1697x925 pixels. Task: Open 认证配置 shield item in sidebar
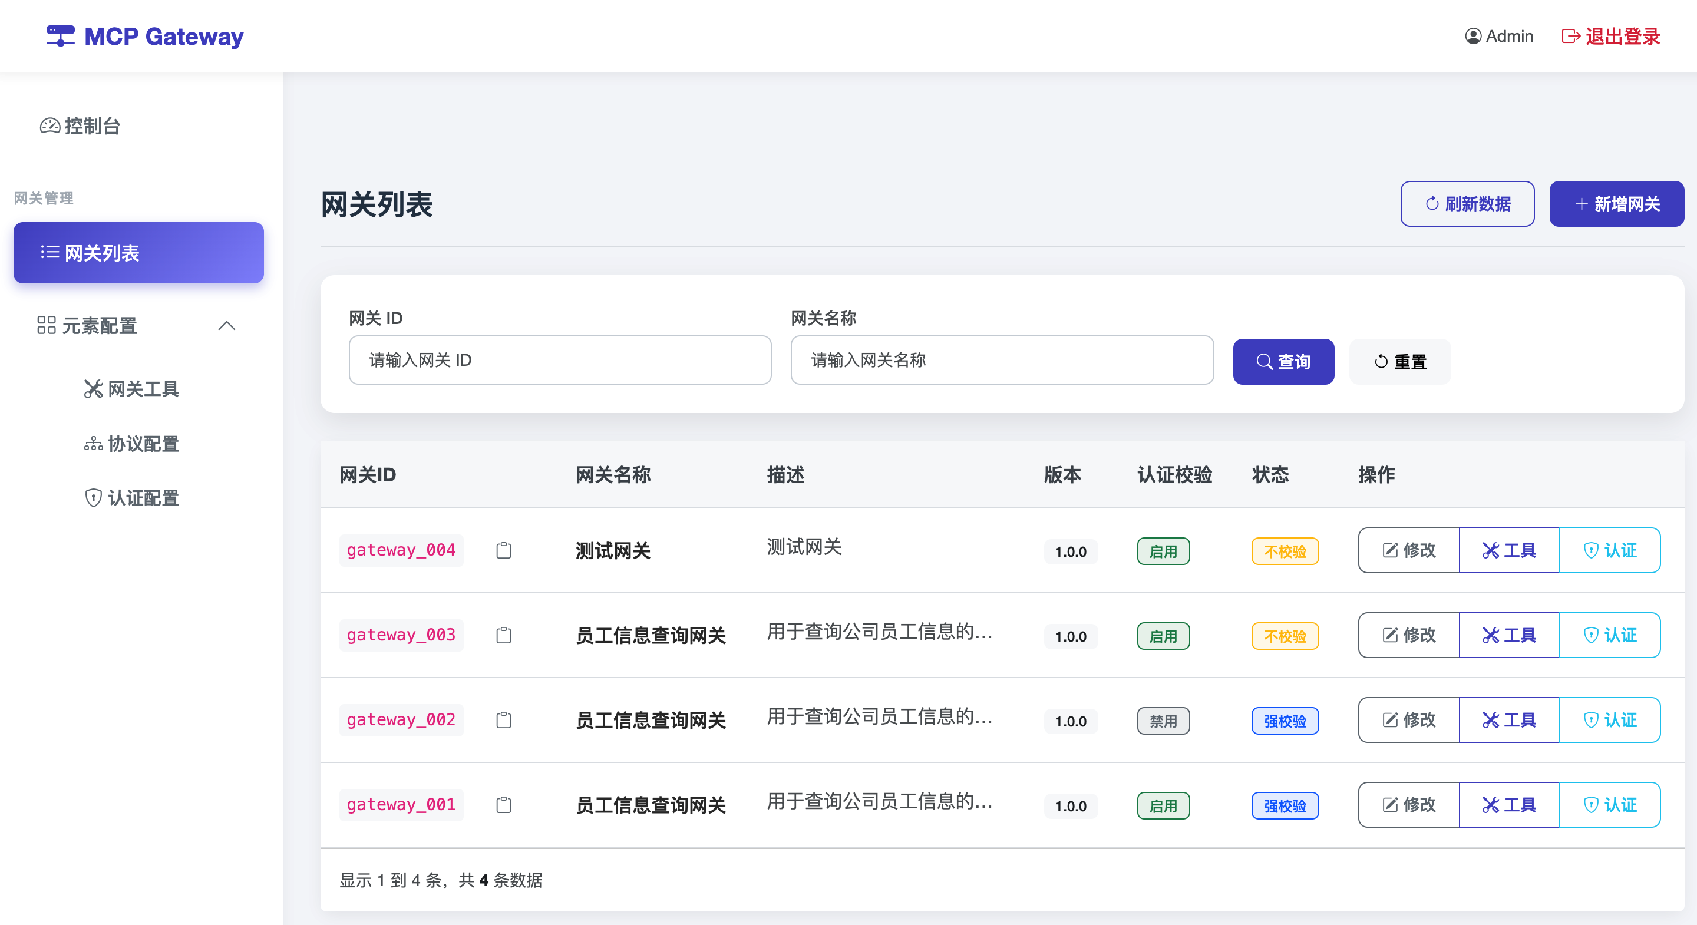pyautogui.click(x=132, y=498)
